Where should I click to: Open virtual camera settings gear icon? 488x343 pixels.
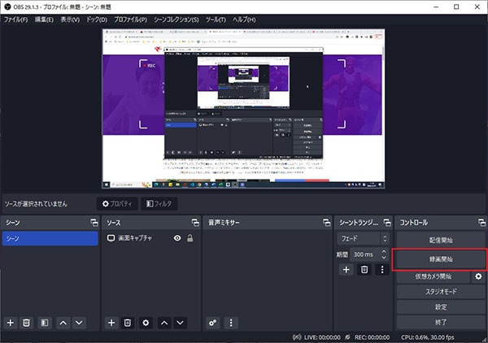click(478, 277)
